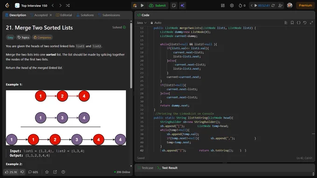Start the timer play button

tap(256, 6)
